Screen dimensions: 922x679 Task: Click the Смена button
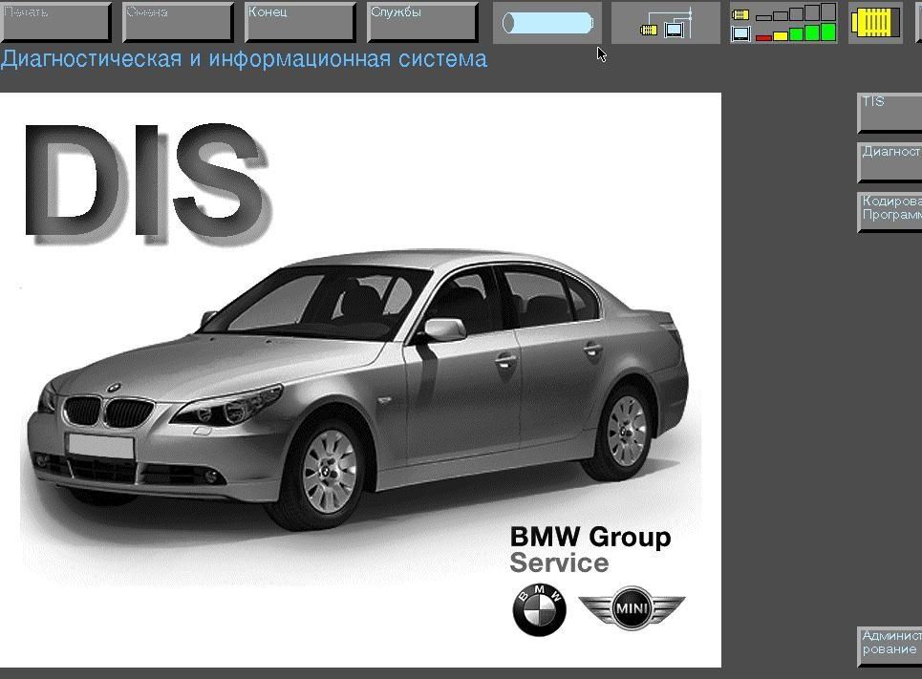click(178, 22)
